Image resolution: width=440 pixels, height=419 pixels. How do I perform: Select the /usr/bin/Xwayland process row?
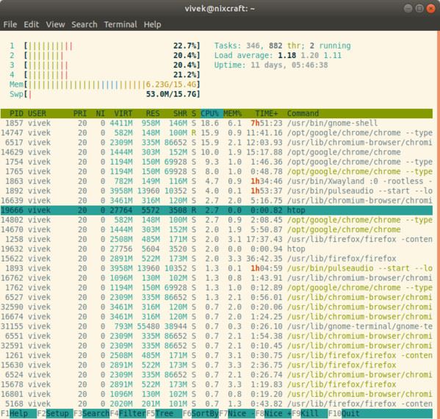217,181
